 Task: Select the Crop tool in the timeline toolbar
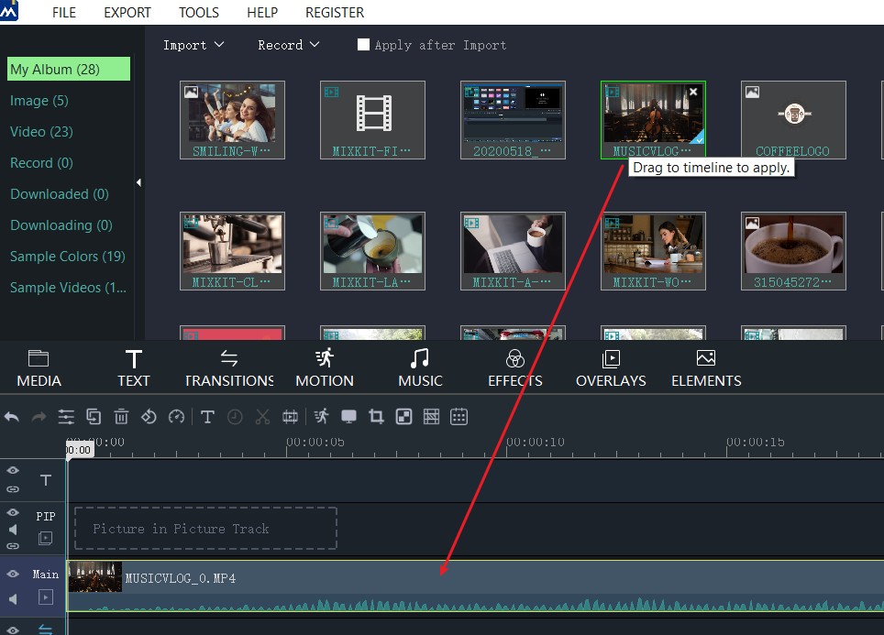click(375, 416)
